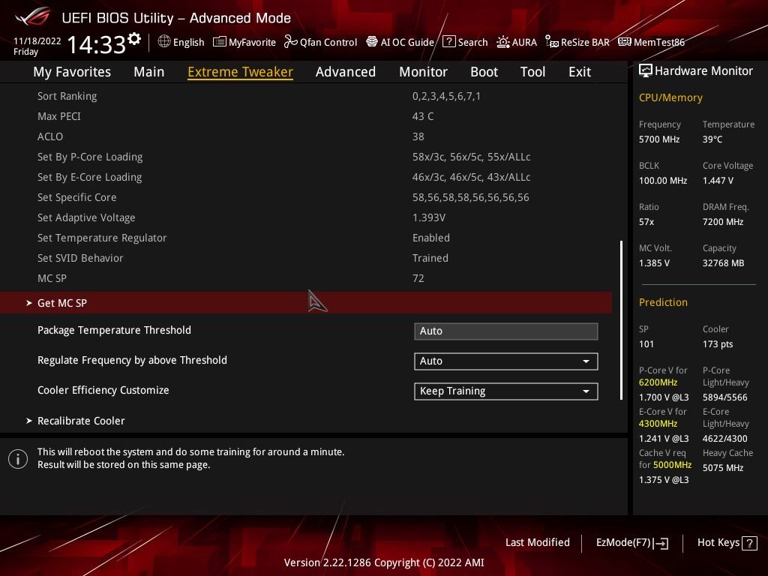Click the 58,56,58,58,56,56,56,56 value
Image resolution: width=768 pixels, height=576 pixels.
471,197
